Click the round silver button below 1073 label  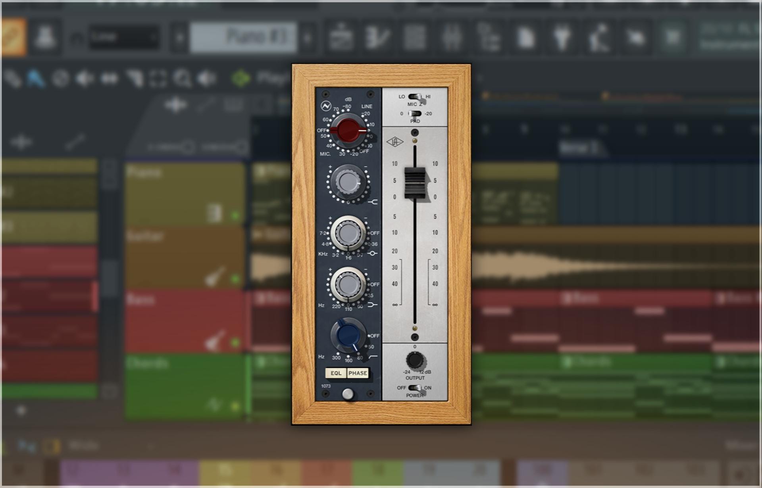[348, 394]
